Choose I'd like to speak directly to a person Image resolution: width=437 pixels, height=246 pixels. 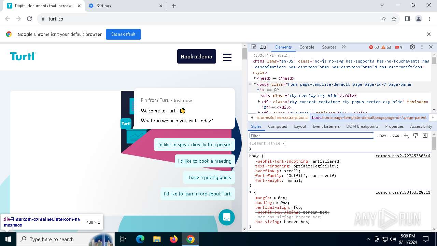194,145
